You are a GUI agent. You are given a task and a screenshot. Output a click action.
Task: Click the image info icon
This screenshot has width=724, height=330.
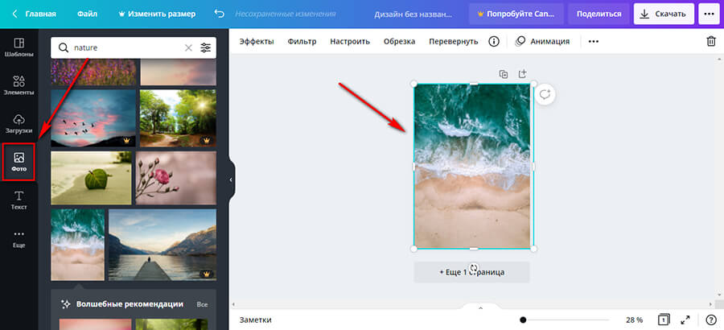point(494,42)
